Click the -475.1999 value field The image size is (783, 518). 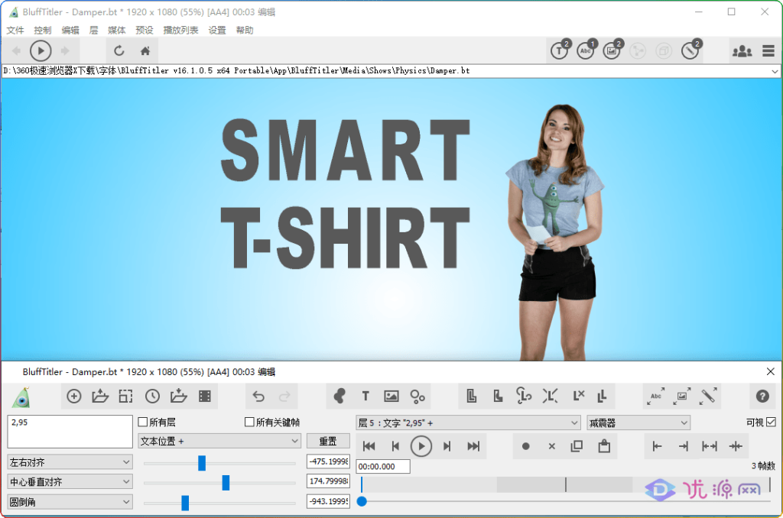point(328,461)
